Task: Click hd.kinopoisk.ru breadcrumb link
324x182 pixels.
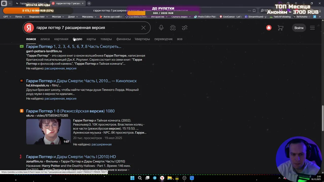Action: [x=37, y=85]
